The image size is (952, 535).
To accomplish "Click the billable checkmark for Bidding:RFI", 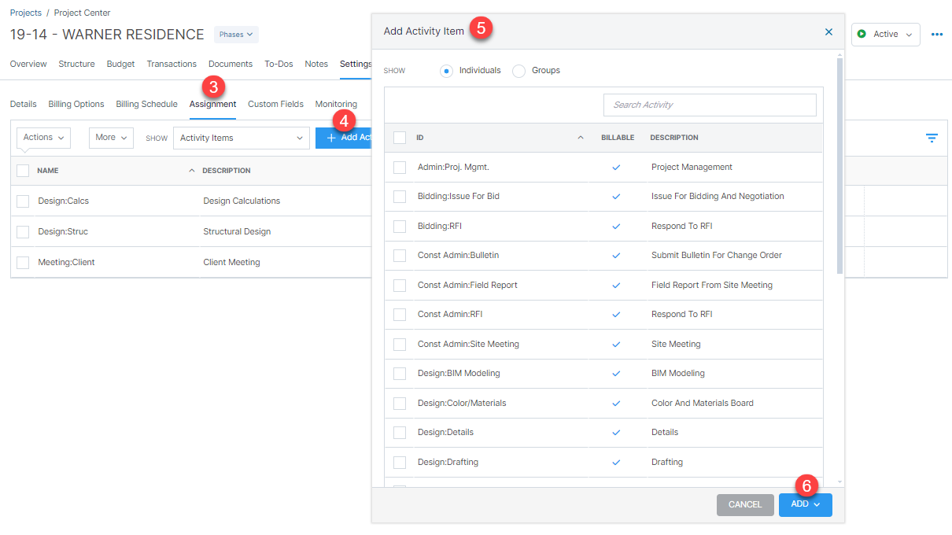I will tap(616, 226).
